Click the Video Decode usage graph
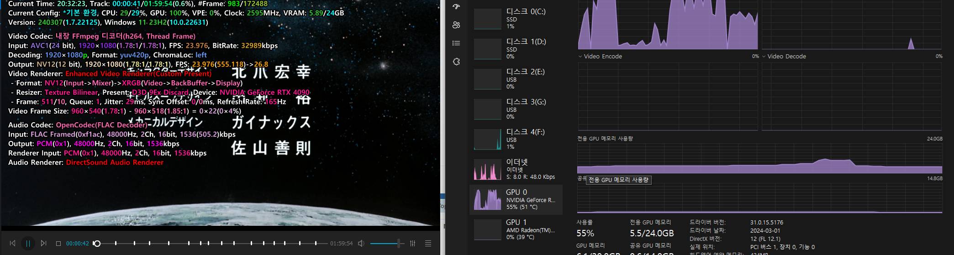The width and height of the screenshot is (954, 255). click(x=852, y=96)
